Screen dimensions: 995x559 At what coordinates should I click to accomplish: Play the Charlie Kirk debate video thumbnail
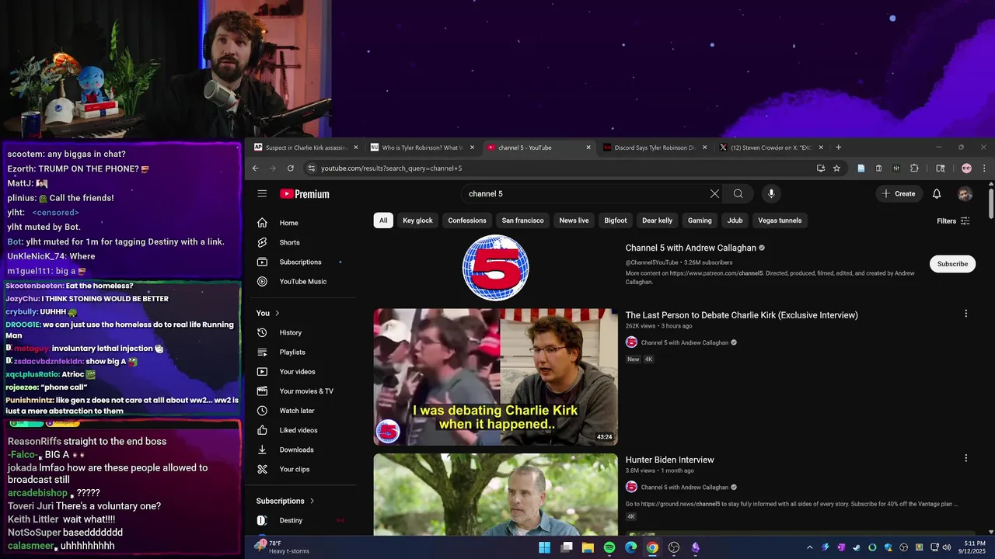point(495,377)
